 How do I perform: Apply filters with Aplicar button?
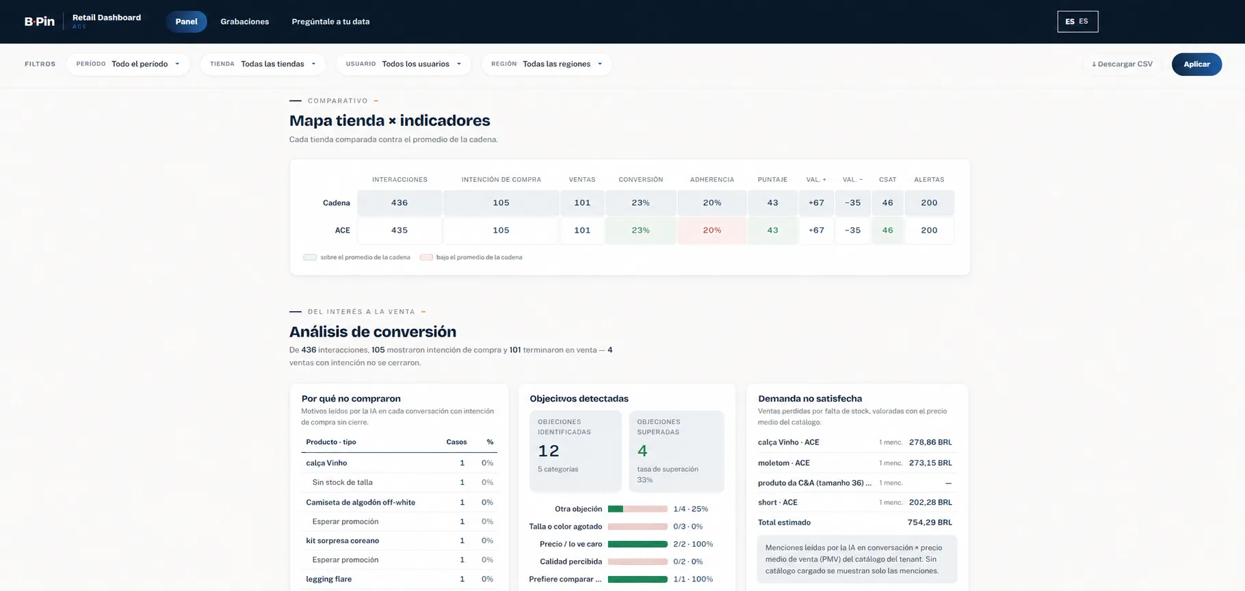point(1196,64)
